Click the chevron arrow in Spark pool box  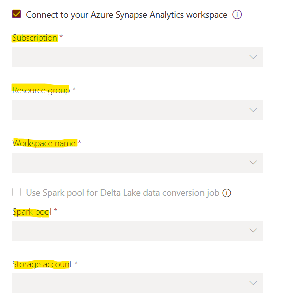pyautogui.click(x=253, y=230)
